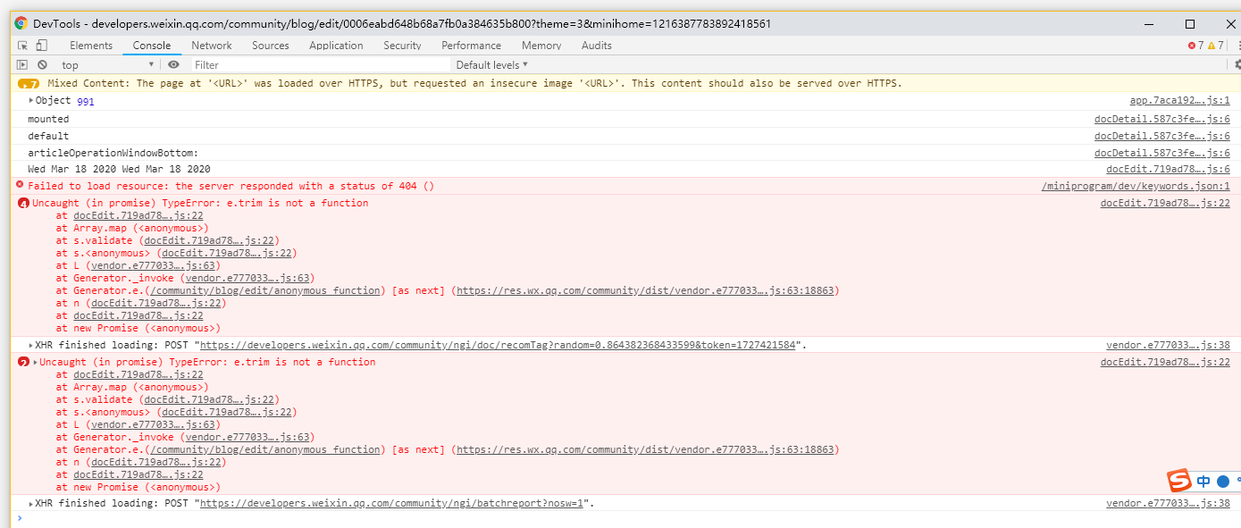Show the console sidebar panel icon
1241x528 pixels.
pos(22,64)
